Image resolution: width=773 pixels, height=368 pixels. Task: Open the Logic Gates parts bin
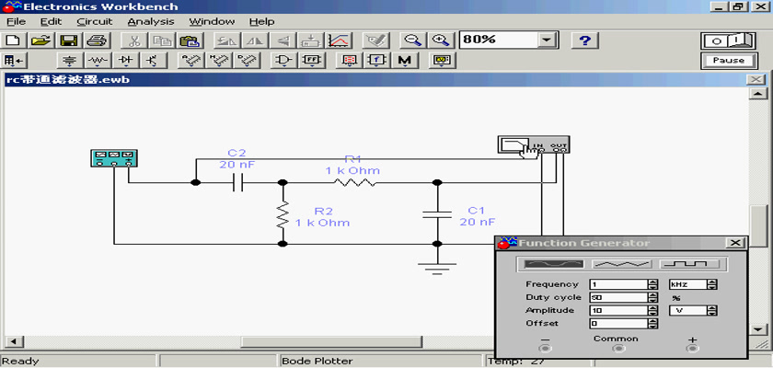tap(283, 61)
